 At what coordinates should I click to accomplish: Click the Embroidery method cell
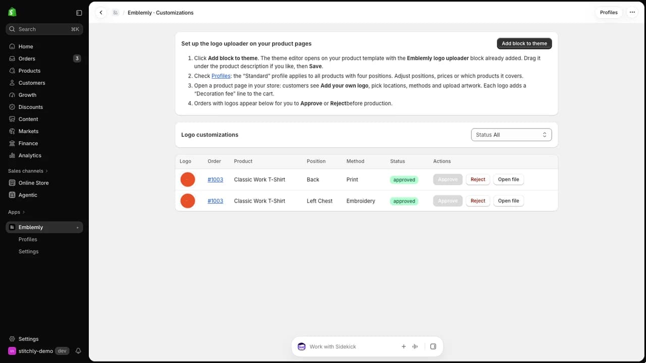pos(361,201)
